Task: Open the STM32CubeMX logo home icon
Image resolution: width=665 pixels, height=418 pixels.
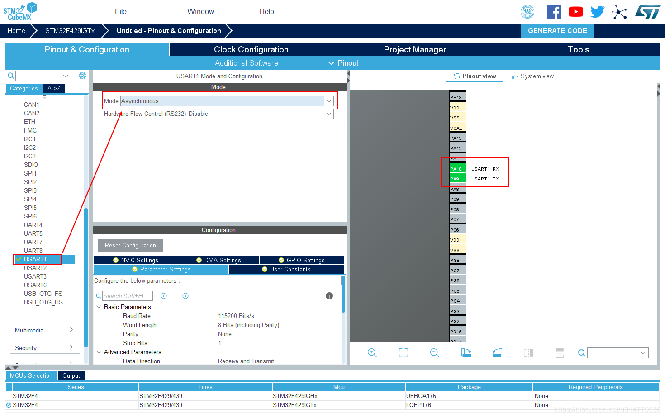Action: 20,11
